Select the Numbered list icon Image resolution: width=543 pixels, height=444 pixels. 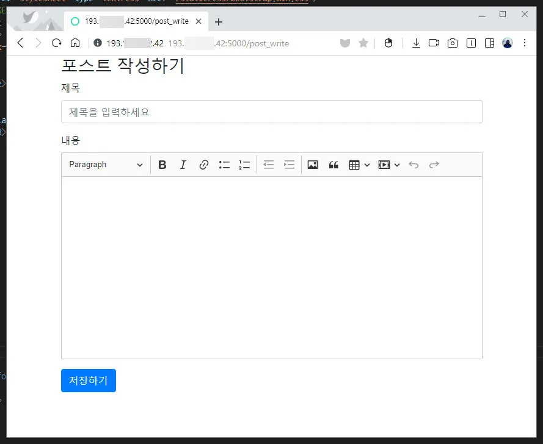point(244,164)
